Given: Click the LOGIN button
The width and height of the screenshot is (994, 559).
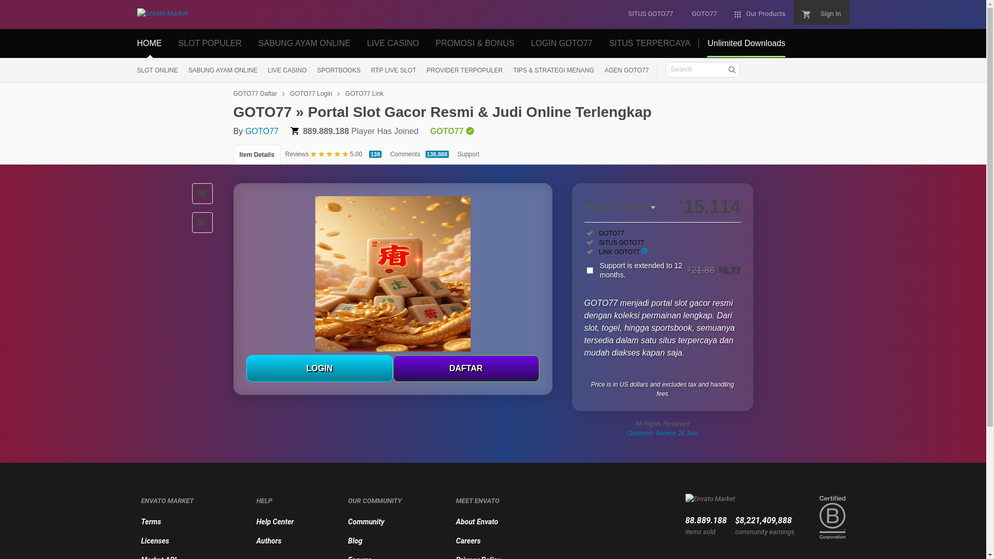Looking at the screenshot, I should (x=319, y=369).
